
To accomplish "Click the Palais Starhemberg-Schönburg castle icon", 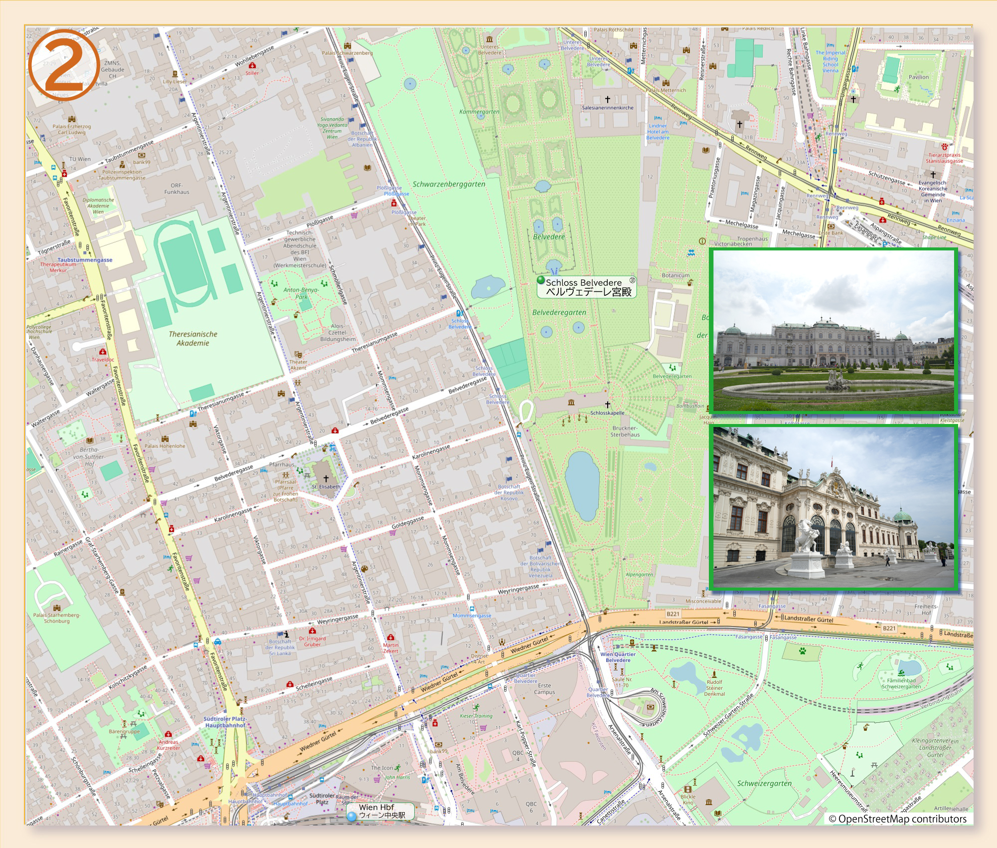I will click(57, 608).
